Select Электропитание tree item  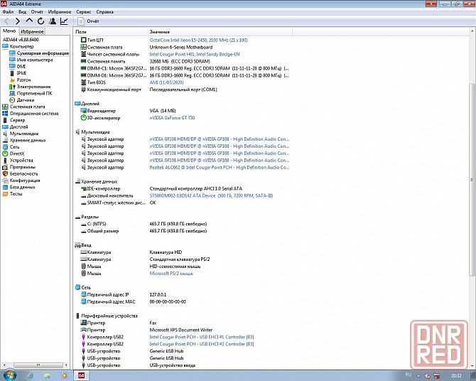click(30, 87)
